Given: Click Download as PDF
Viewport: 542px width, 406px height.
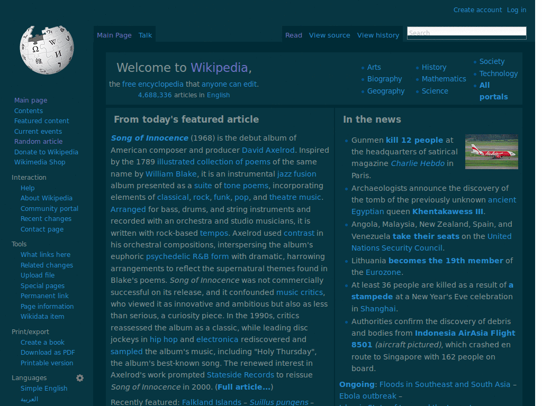Looking at the screenshot, I should coord(48,353).
